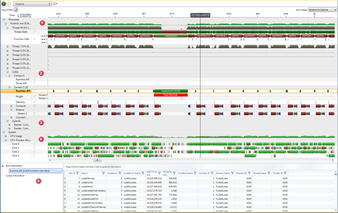The width and height of the screenshot is (338, 213).
Task: Filter the Thread State row
Action: pyautogui.click(x=34, y=32)
